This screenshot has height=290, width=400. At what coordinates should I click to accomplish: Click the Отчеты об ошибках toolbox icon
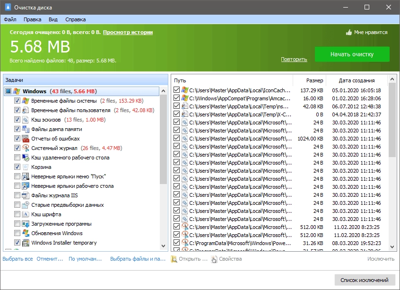[26, 138]
